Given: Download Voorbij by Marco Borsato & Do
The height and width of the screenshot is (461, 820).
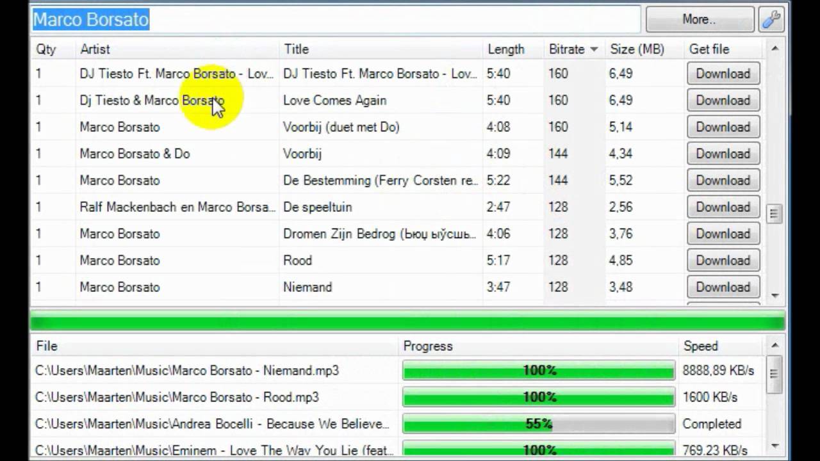Looking at the screenshot, I should (723, 154).
